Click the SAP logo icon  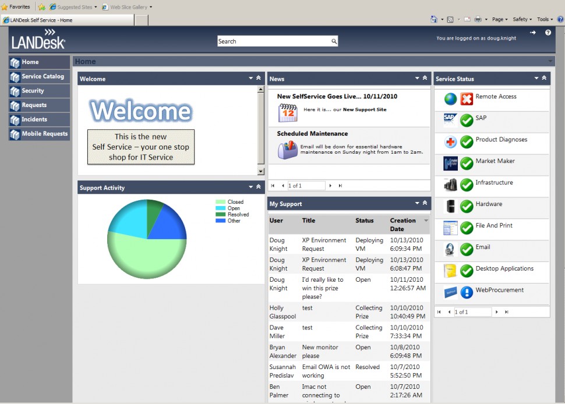pos(450,120)
